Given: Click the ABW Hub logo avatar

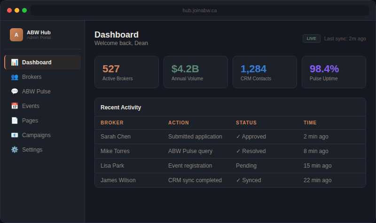Looking at the screenshot, I should (16, 35).
